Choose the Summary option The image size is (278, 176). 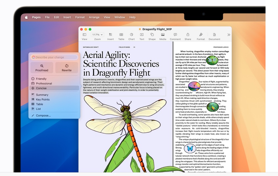pos(54,95)
